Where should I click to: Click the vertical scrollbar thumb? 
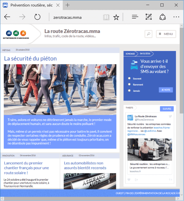click(181, 70)
